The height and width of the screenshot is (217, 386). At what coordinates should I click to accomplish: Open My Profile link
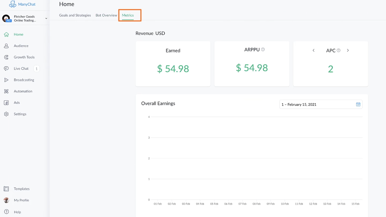pyautogui.click(x=21, y=200)
